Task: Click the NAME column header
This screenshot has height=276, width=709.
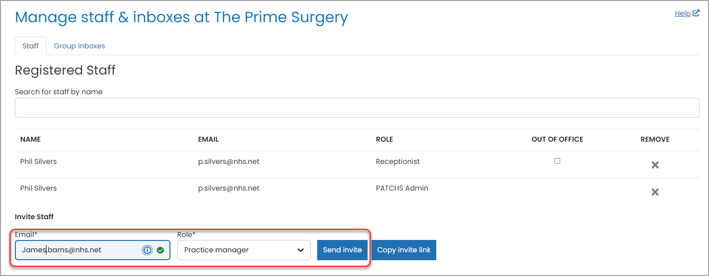Action: point(31,140)
